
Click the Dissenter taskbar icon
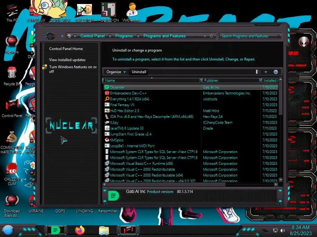pos(56,230)
